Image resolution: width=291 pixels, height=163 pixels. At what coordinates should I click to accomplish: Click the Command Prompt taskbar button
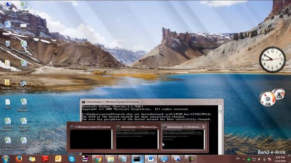click(x=137, y=159)
